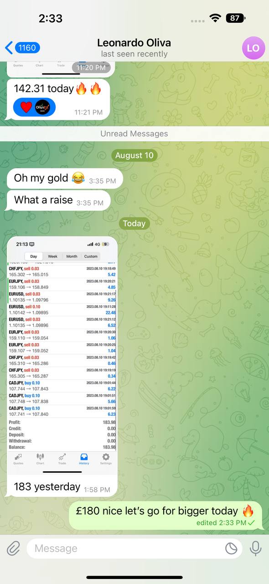Tap the "Oh my gold" message bubble
Screen dimensions: 269x584
pyautogui.click(x=65, y=178)
